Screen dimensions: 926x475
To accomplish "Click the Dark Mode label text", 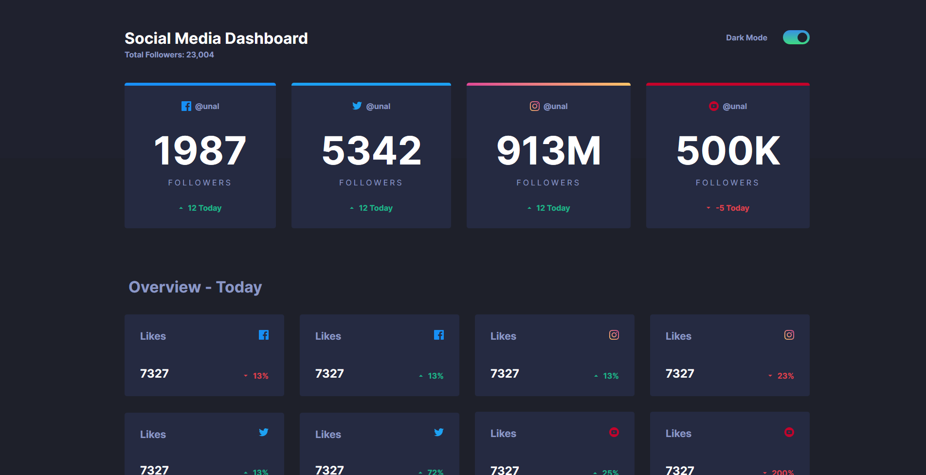I will click(x=746, y=37).
